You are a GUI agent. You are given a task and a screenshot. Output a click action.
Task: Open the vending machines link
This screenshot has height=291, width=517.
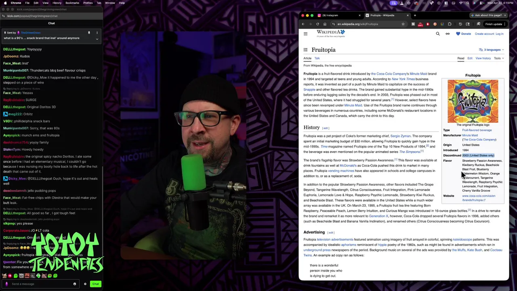341,171
